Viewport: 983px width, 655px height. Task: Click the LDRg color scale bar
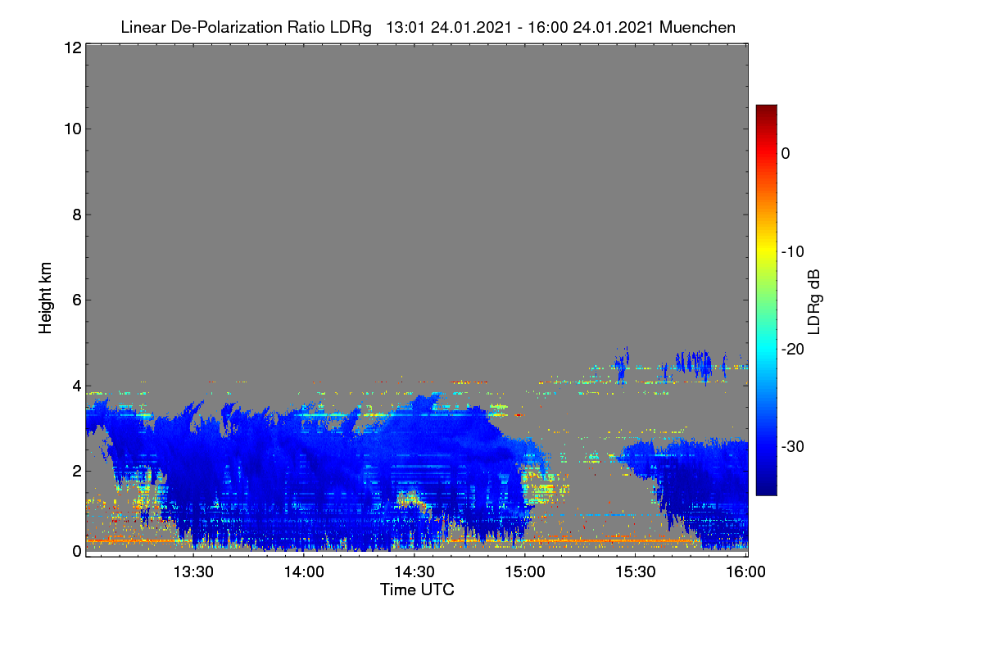(766, 300)
